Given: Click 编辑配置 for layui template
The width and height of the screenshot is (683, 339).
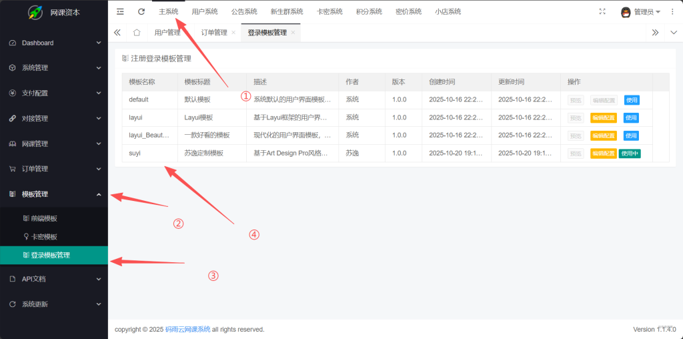Looking at the screenshot, I should click(603, 117).
